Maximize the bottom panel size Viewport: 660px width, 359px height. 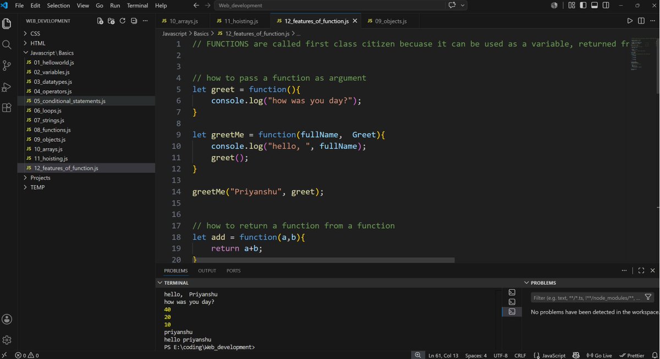(641, 270)
